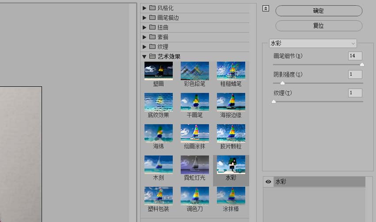This screenshot has height=222, width=376.
Task: Collapse the filter gallery with double-arrow icon
Action: tap(266, 9)
